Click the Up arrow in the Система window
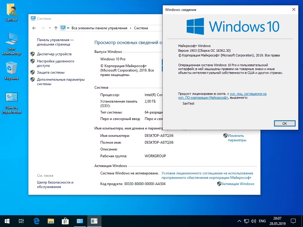Viewport: 303px width, 227px height. click(x=56, y=28)
